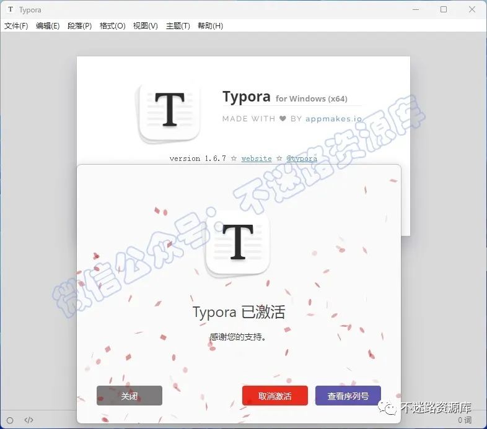Screen dimensions: 487x429
Task: Minimize the Typora window
Action: tap(416, 9)
